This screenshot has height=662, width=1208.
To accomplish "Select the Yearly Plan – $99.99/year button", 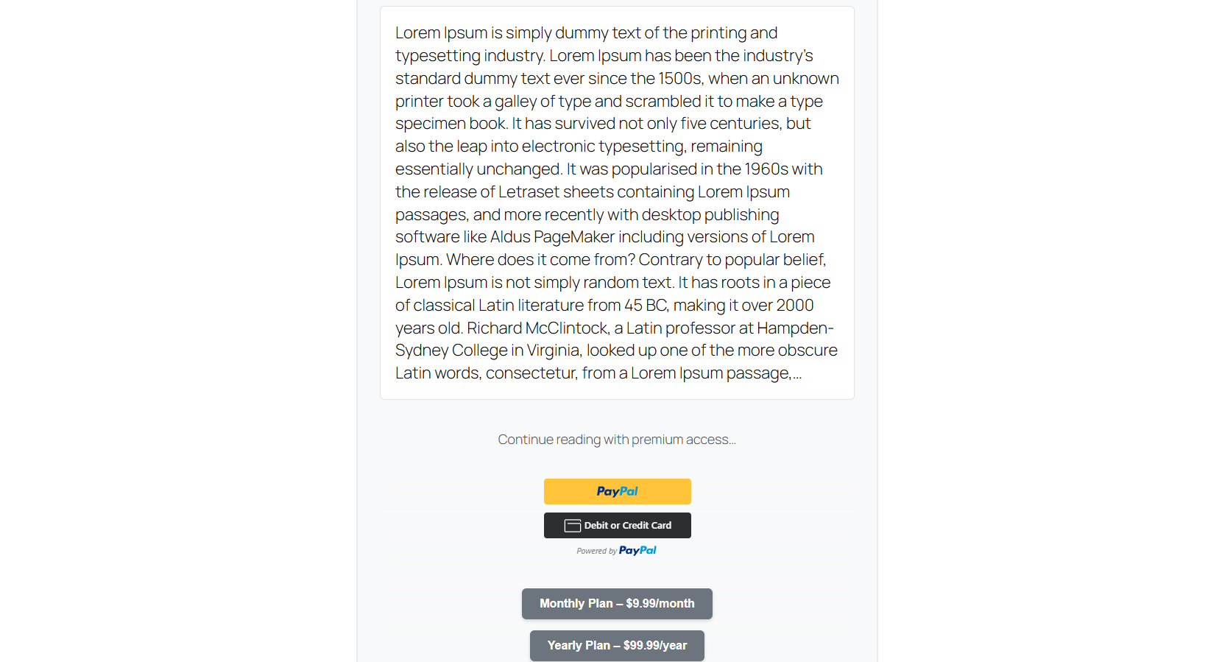I will pyautogui.click(x=617, y=646).
